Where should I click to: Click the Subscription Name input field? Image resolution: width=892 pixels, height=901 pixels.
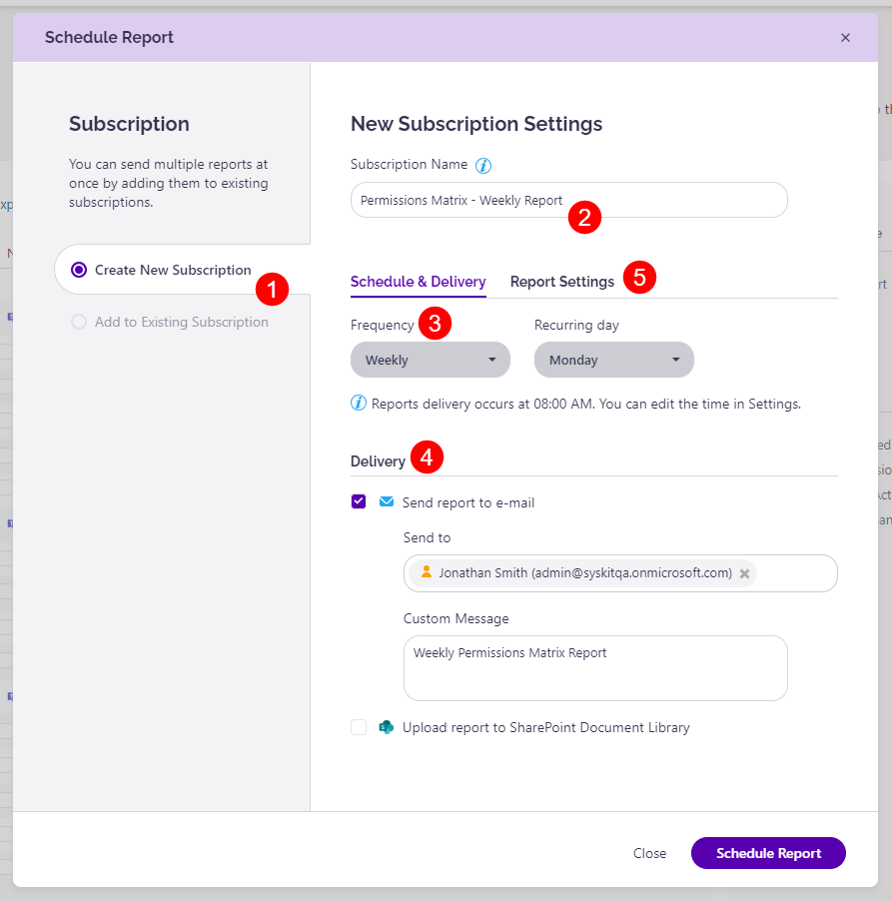567,200
